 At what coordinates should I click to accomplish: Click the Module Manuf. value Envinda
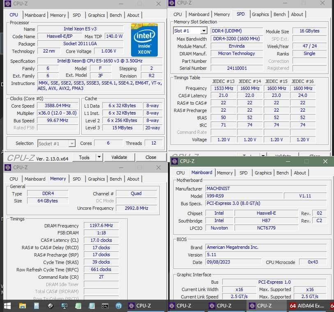click(x=237, y=46)
